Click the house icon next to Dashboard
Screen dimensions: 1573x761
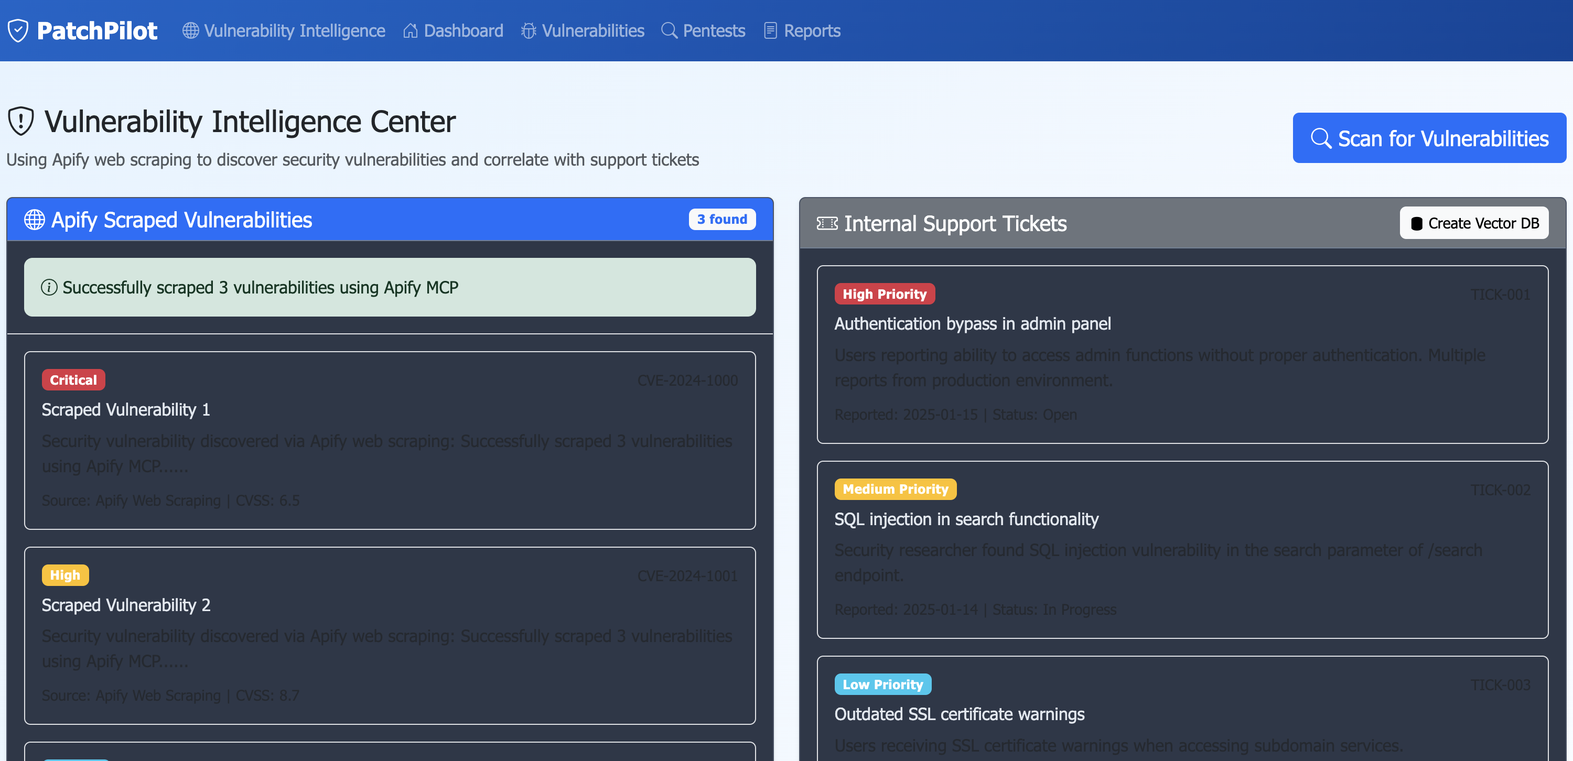411,30
